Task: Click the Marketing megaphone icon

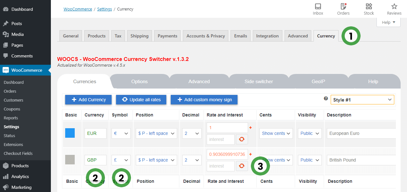Action: click(6, 187)
